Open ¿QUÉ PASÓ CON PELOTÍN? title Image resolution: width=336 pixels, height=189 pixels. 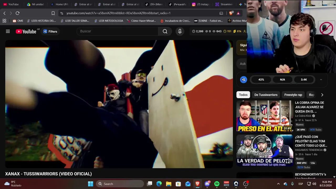[311, 141]
